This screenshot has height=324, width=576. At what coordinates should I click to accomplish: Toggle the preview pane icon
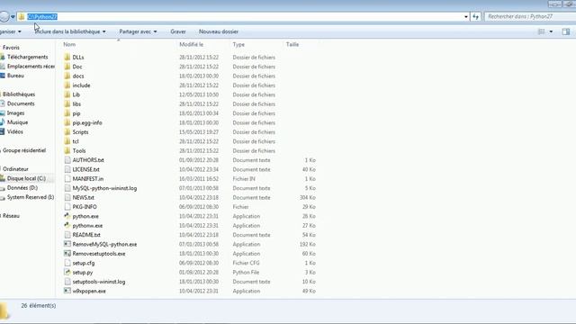point(566,31)
